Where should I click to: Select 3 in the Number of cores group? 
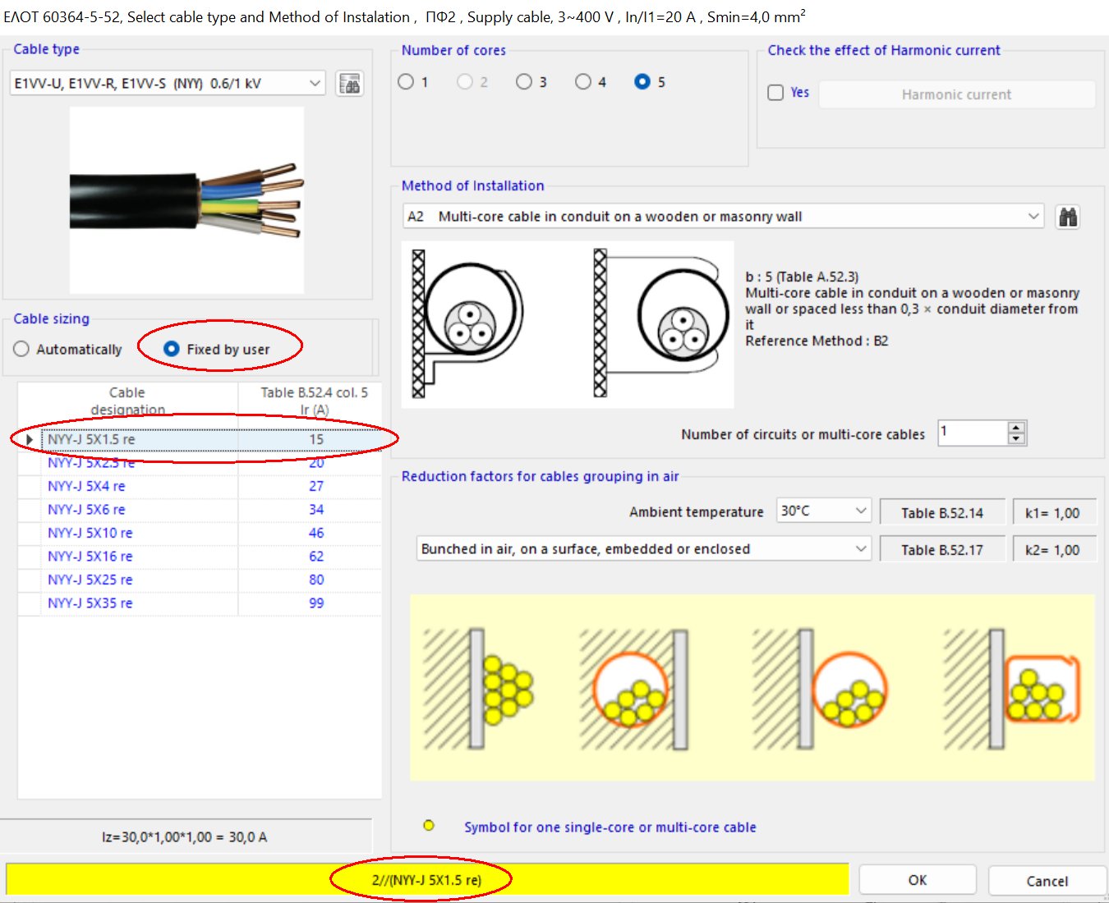(x=524, y=81)
